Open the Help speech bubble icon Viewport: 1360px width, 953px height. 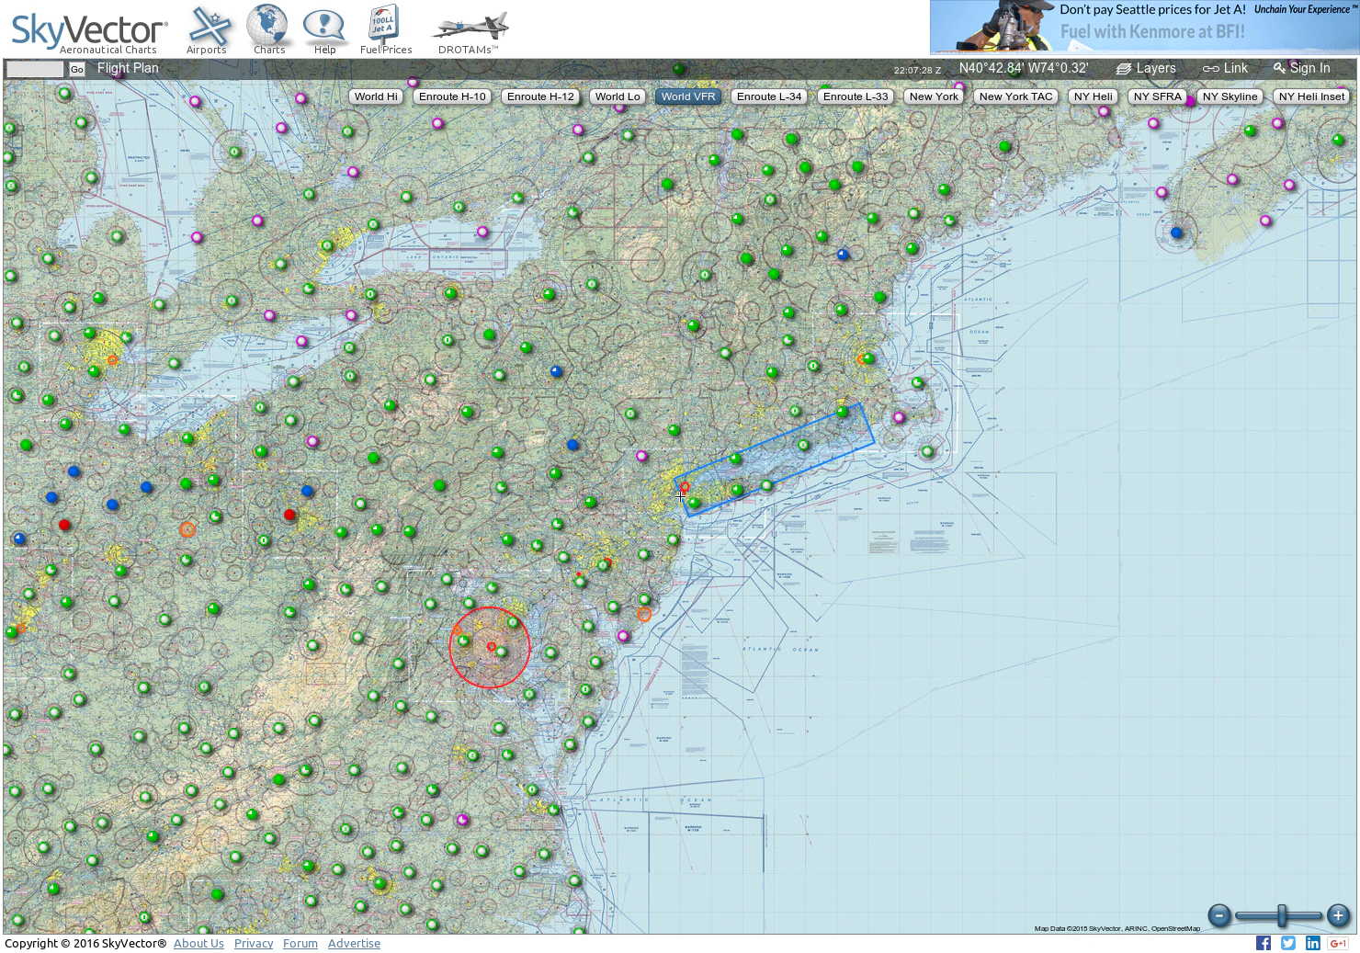[x=324, y=29]
